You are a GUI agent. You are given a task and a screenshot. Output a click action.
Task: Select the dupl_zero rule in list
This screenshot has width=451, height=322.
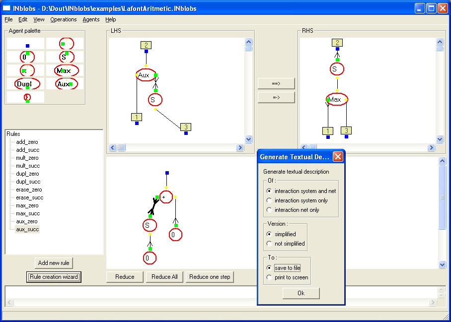click(x=27, y=174)
